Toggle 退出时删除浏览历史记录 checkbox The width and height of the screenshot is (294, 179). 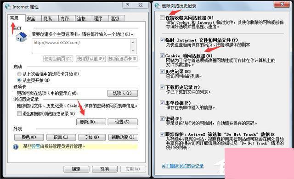tap(19, 113)
